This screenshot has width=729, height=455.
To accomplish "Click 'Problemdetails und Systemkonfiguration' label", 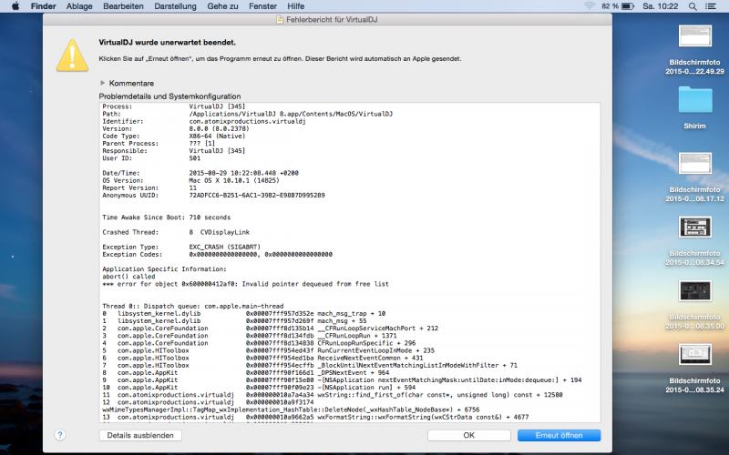I will click(169, 96).
